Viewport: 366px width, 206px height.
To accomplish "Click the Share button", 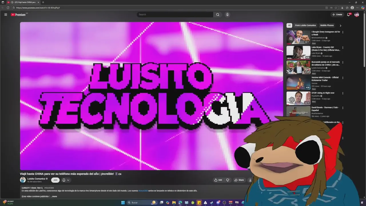I will pyautogui.click(x=239, y=180).
